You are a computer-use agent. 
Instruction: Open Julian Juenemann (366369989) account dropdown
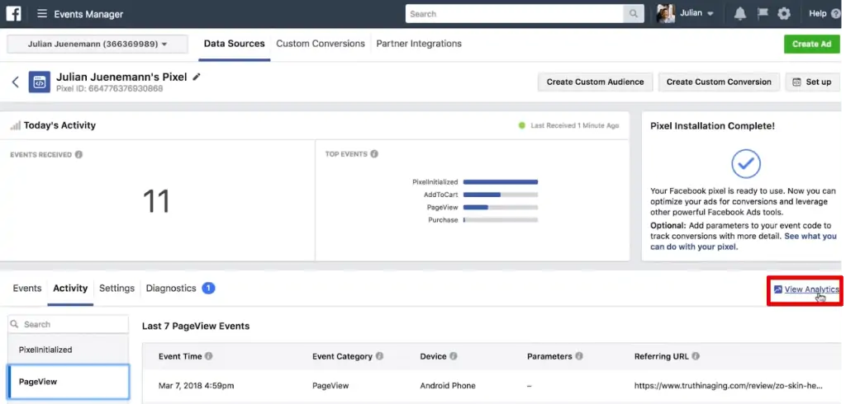[97, 45]
